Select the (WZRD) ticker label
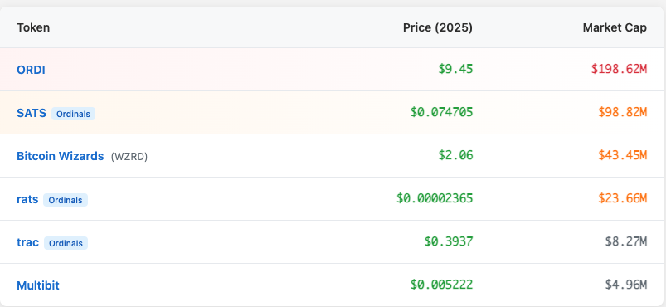 coord(129,157)
